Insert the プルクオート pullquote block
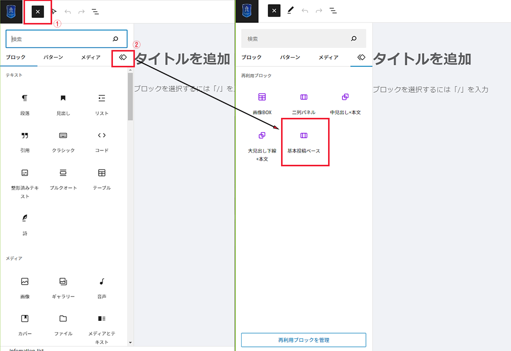511x351 pixels. (x=63, y=179)
